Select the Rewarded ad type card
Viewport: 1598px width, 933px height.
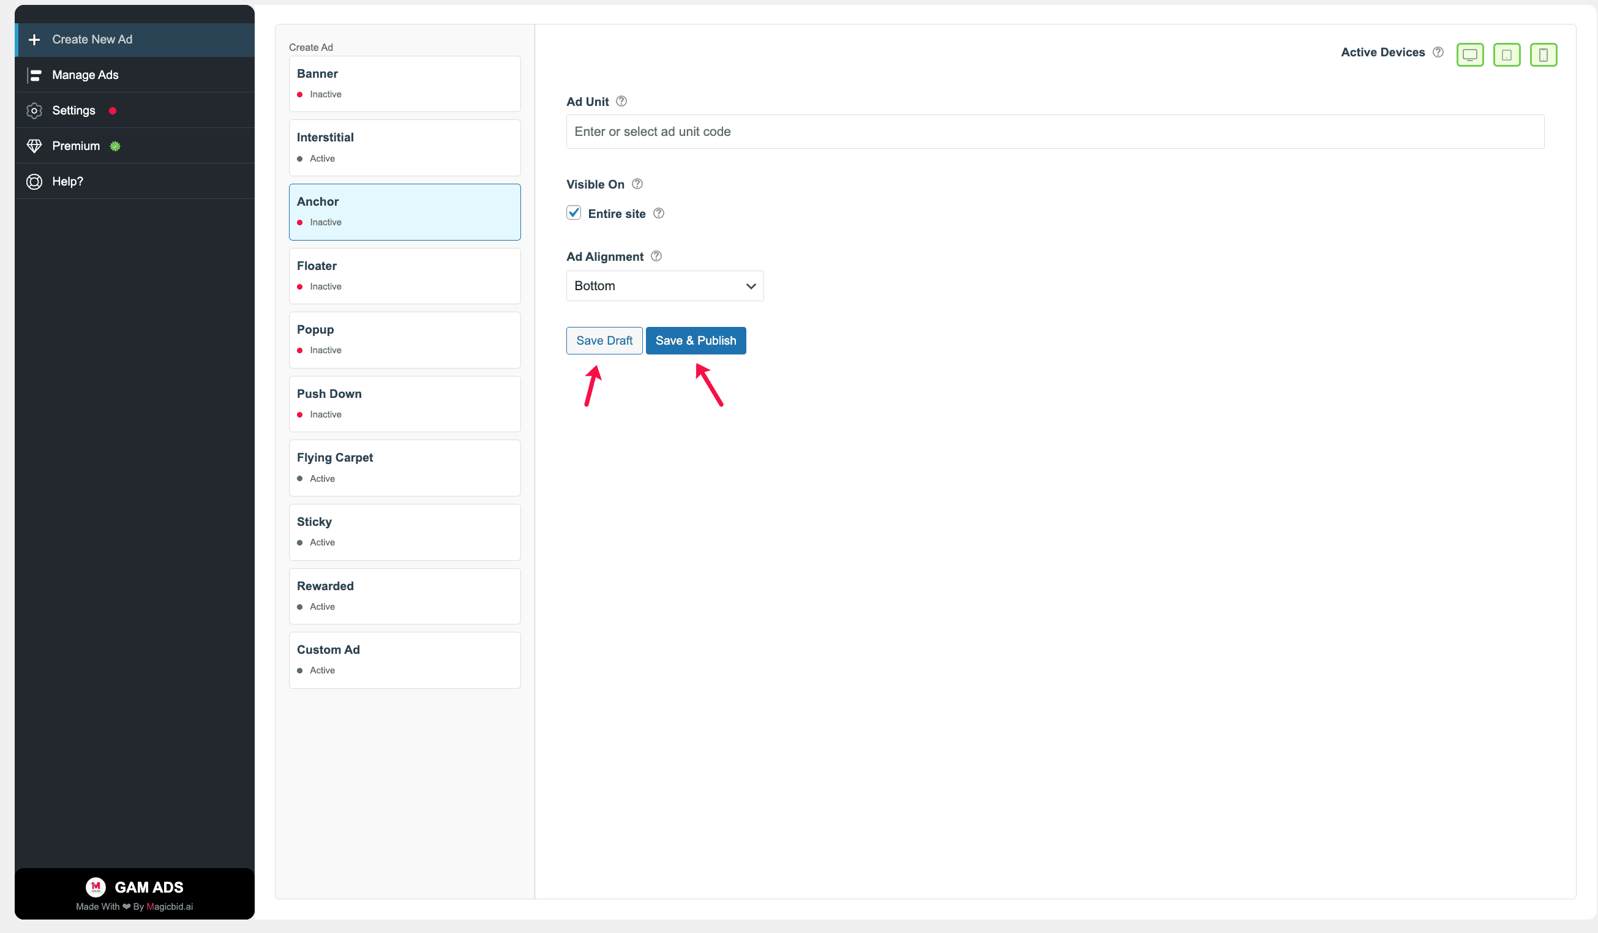click(x=405, y=596)
